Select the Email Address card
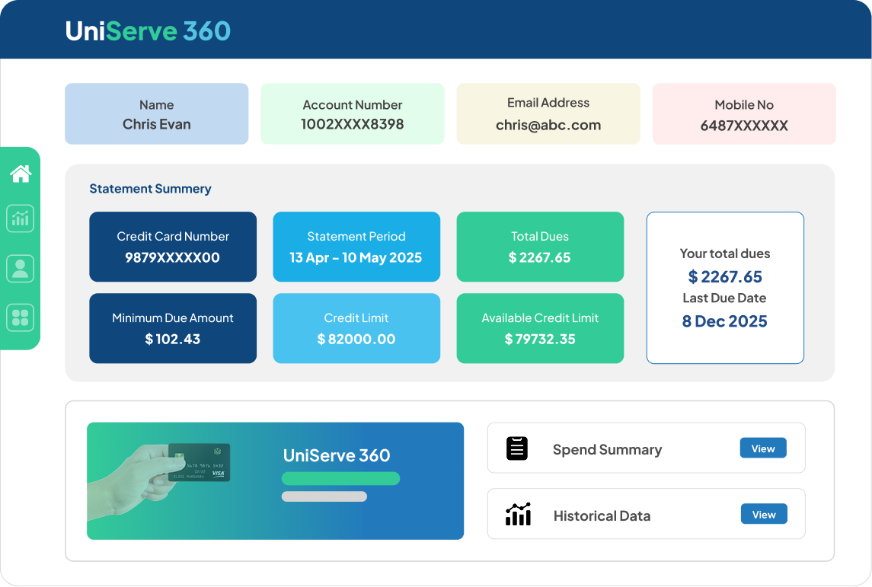Viewport: 872px width, 587px height. [548, 114]
